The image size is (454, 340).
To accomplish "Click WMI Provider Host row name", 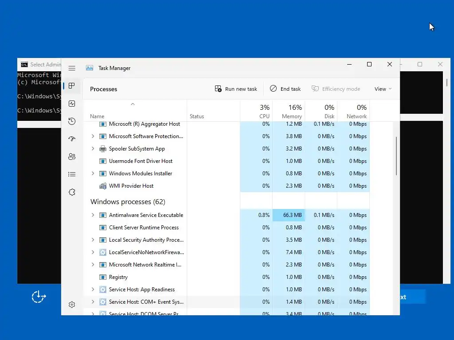I will point(131,186).
